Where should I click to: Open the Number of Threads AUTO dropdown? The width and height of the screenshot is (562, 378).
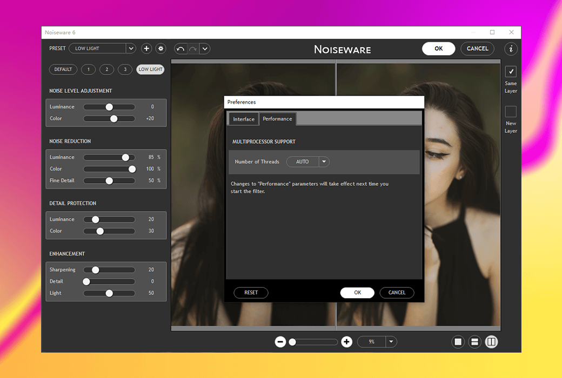point(308,161)
